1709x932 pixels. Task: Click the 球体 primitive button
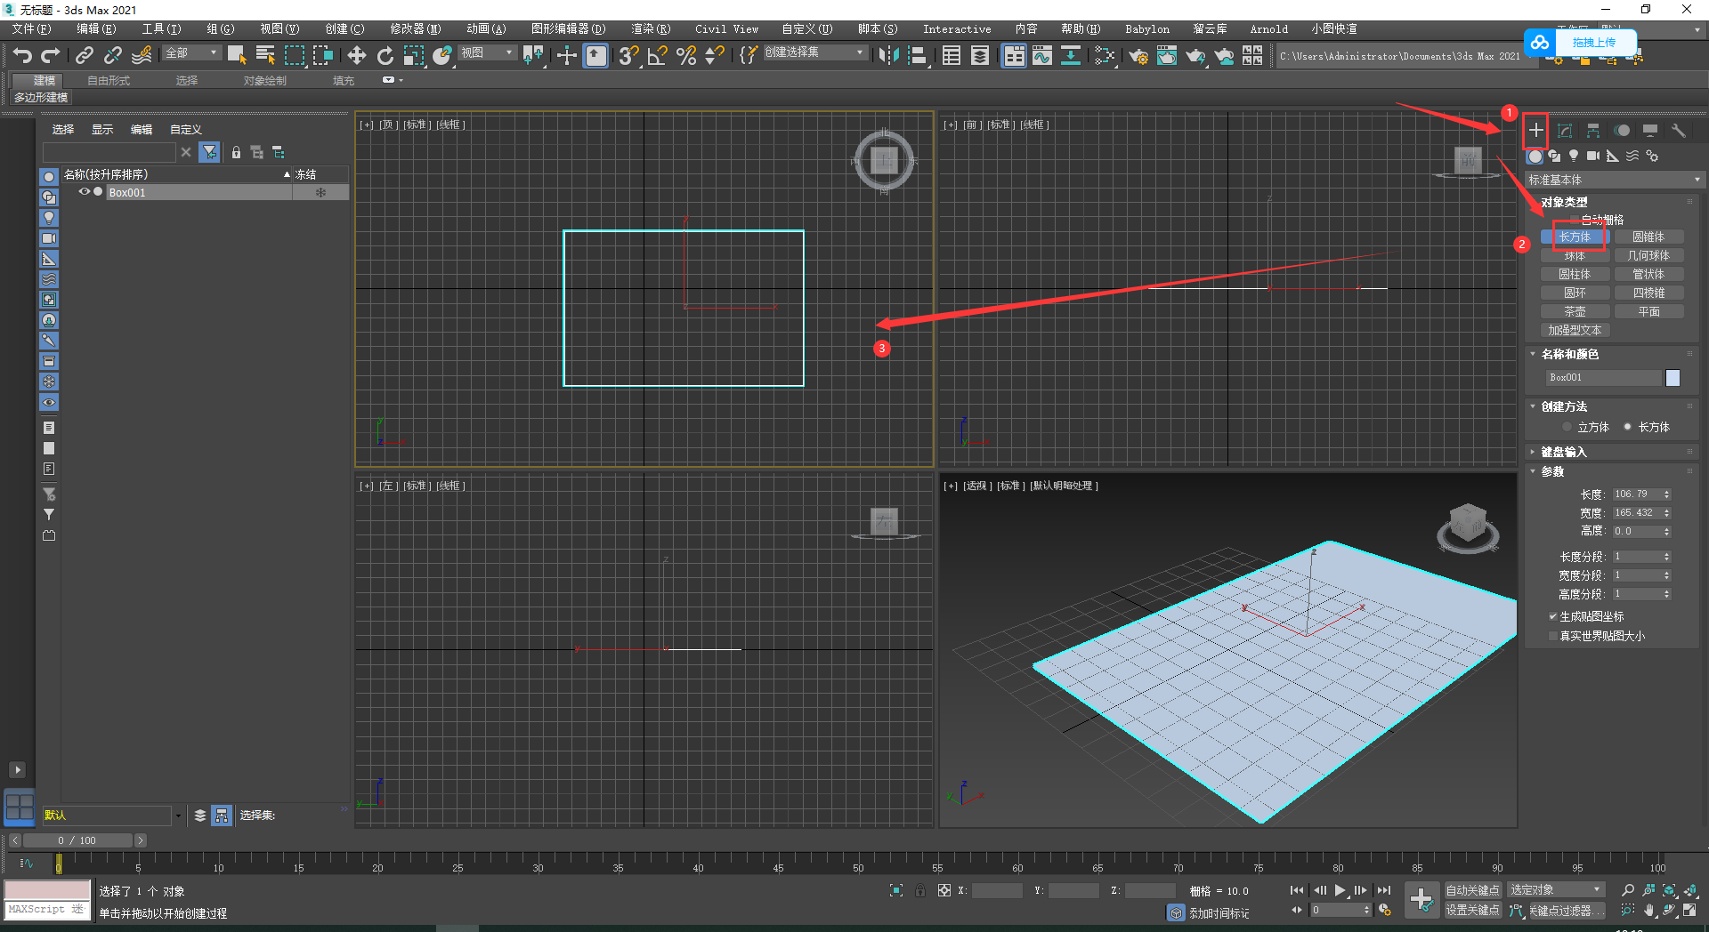pos(1575,256)
